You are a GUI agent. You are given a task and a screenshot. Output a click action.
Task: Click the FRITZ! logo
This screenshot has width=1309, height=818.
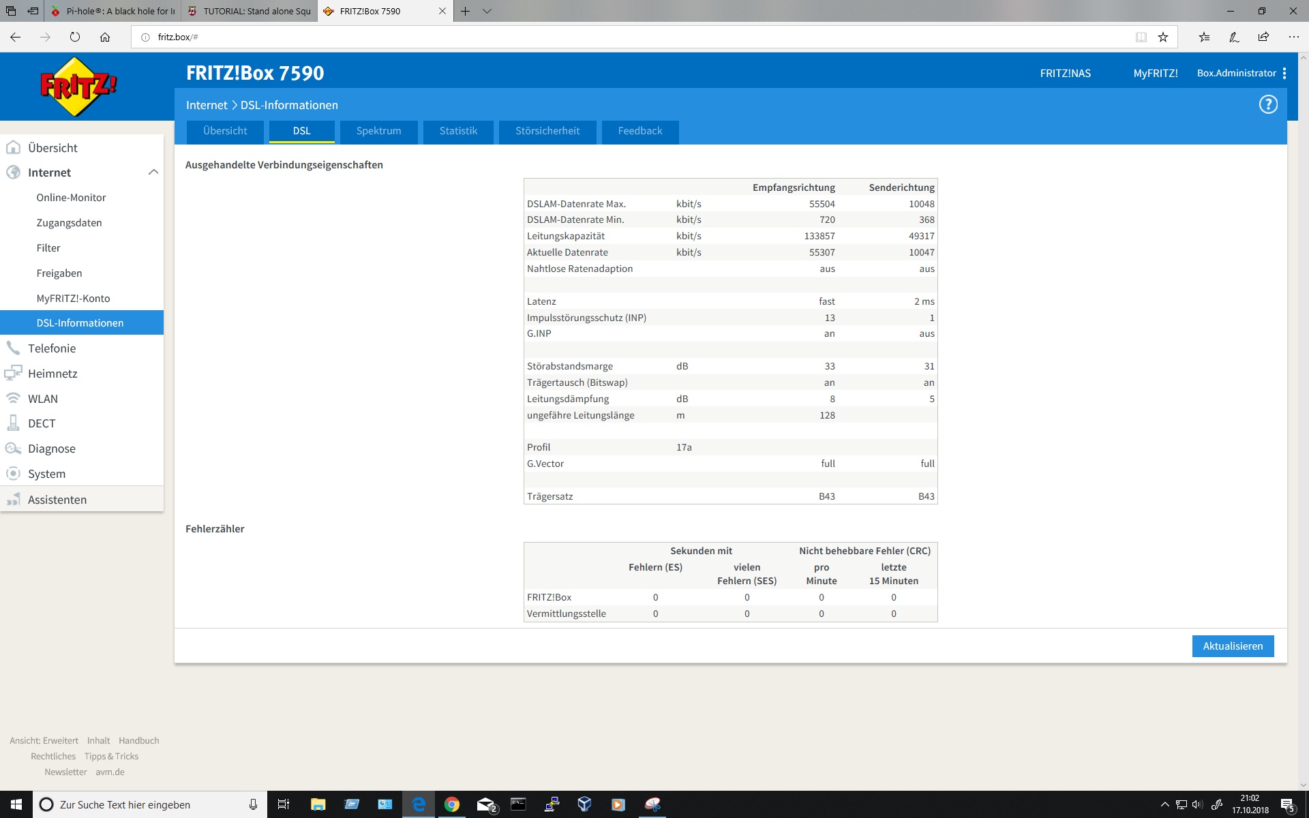click(x=78, y=87)
